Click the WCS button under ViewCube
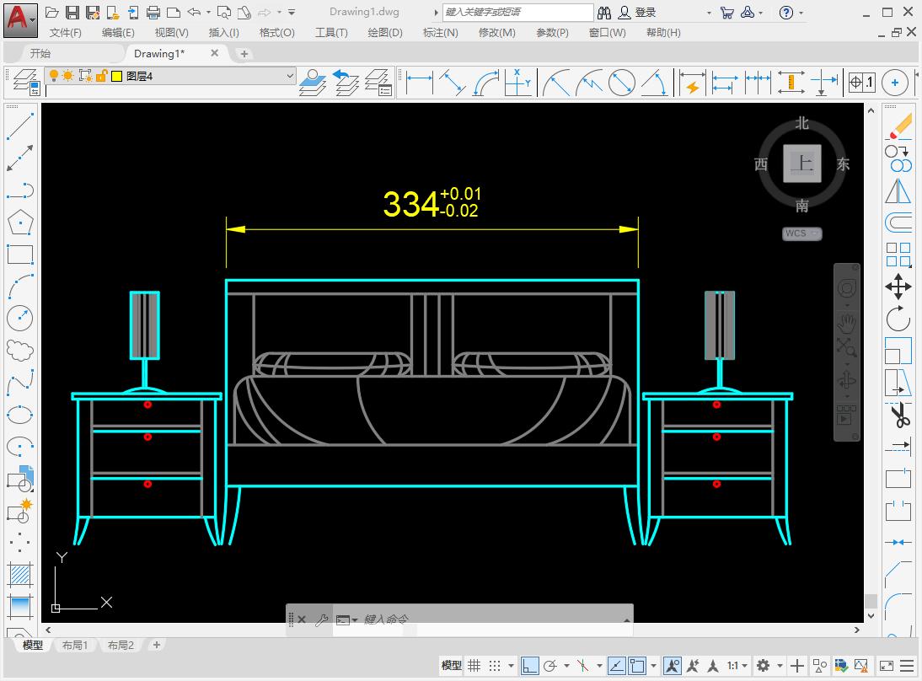 (x=801, y=233)
